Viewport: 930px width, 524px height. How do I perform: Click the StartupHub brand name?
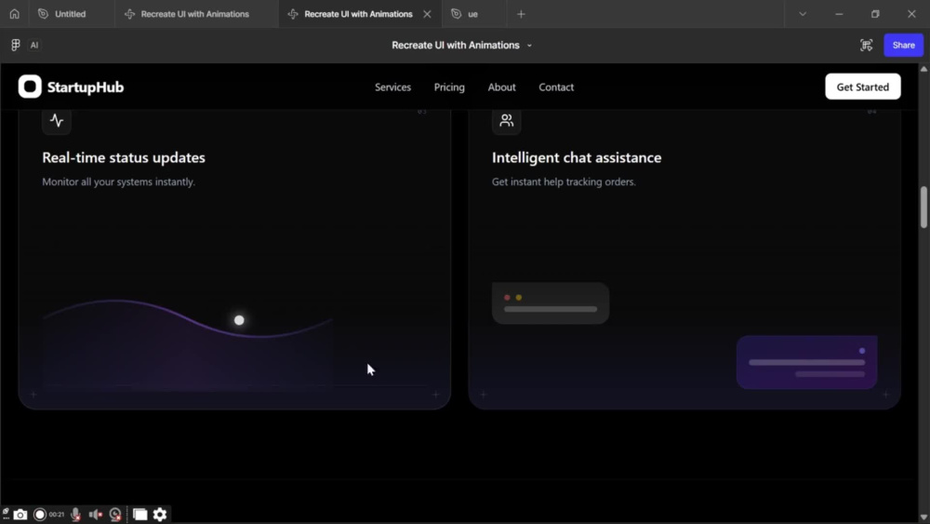(x=86, y=87)
